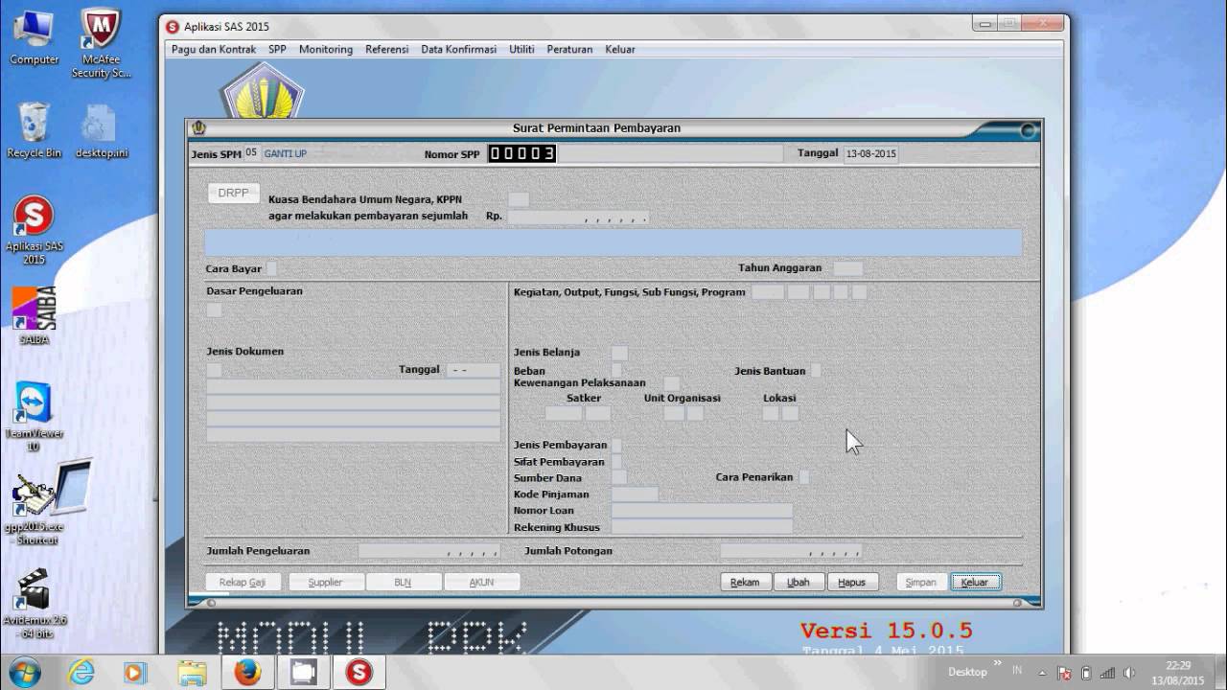1227x690 pixels.
Task: Click round icon at form title right
Action: [1029, 131]
